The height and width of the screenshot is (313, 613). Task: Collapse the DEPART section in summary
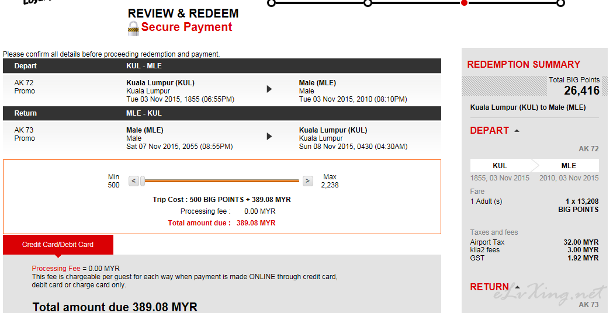[x=517, y=131]
